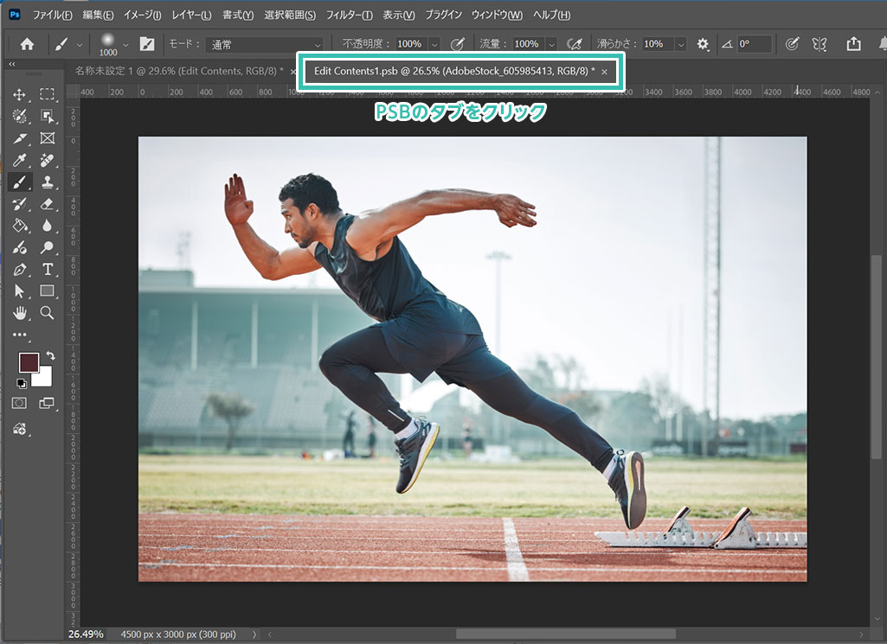The width and height of the screenshot is (887, 644).
Task: Toggle Quick Mask mode
Action: pyautogui.click(x=19, y=403)
